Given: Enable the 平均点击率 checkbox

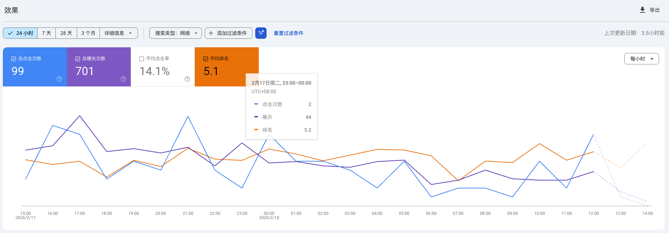Looking at the screenshot, I should (x=141, y=59).
